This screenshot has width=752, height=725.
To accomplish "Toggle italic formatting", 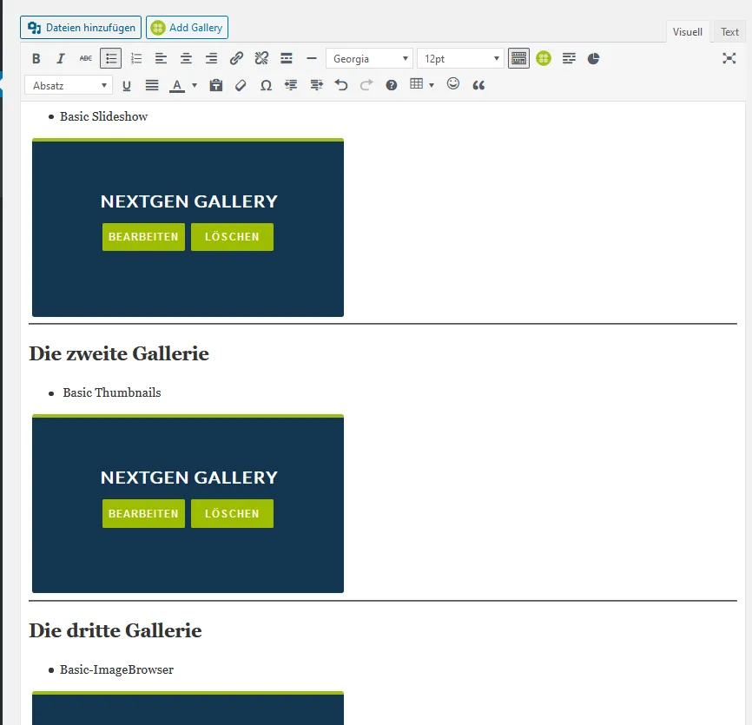I will [61, 58].
